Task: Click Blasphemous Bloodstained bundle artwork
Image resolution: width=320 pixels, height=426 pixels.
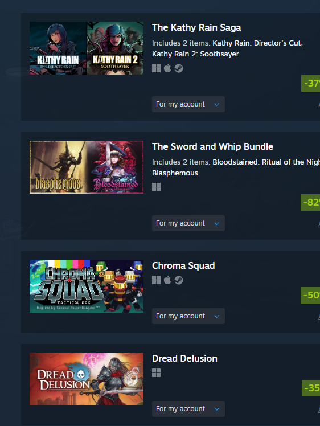Action: coord(87,167)
